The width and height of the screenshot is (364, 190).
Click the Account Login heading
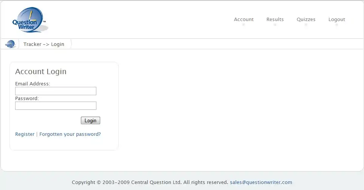click(41, 71)
